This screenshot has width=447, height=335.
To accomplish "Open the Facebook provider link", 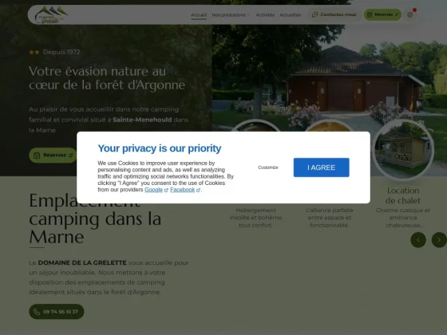I will (x=183, y=190).
